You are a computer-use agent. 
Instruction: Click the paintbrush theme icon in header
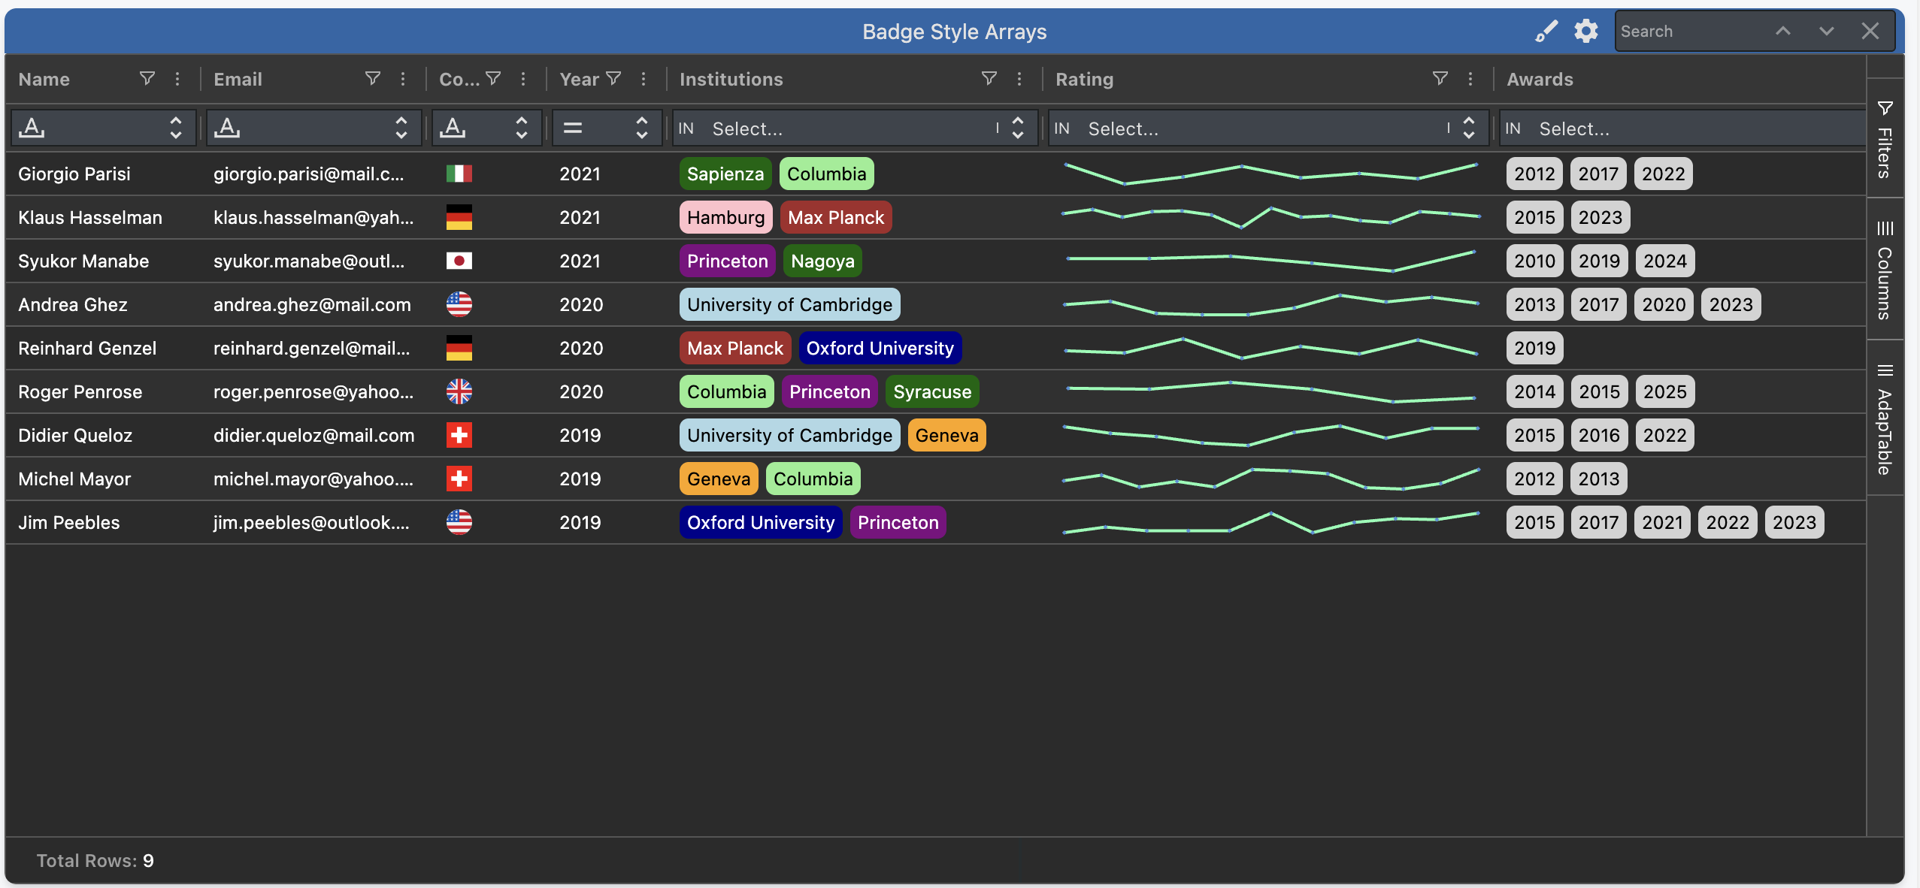pyautogui.click(x=1546, y=32)
